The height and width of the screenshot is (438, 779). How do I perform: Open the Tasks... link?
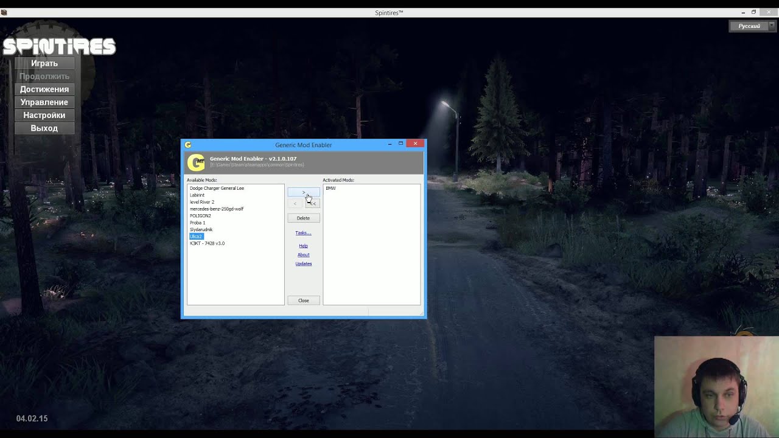(x=303, y=233)
